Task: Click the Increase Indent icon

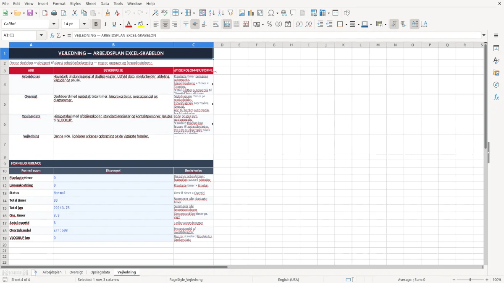Action: coord(320,24)
